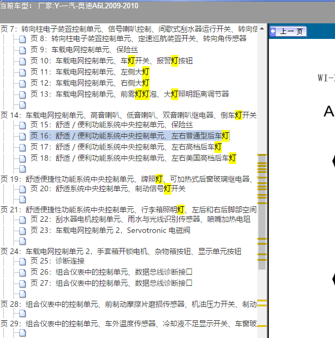Open 页 29 车外温度传感器 entry
Image resolution: width=335 pixels, height=338 pixels.
[x=129, y=324]
